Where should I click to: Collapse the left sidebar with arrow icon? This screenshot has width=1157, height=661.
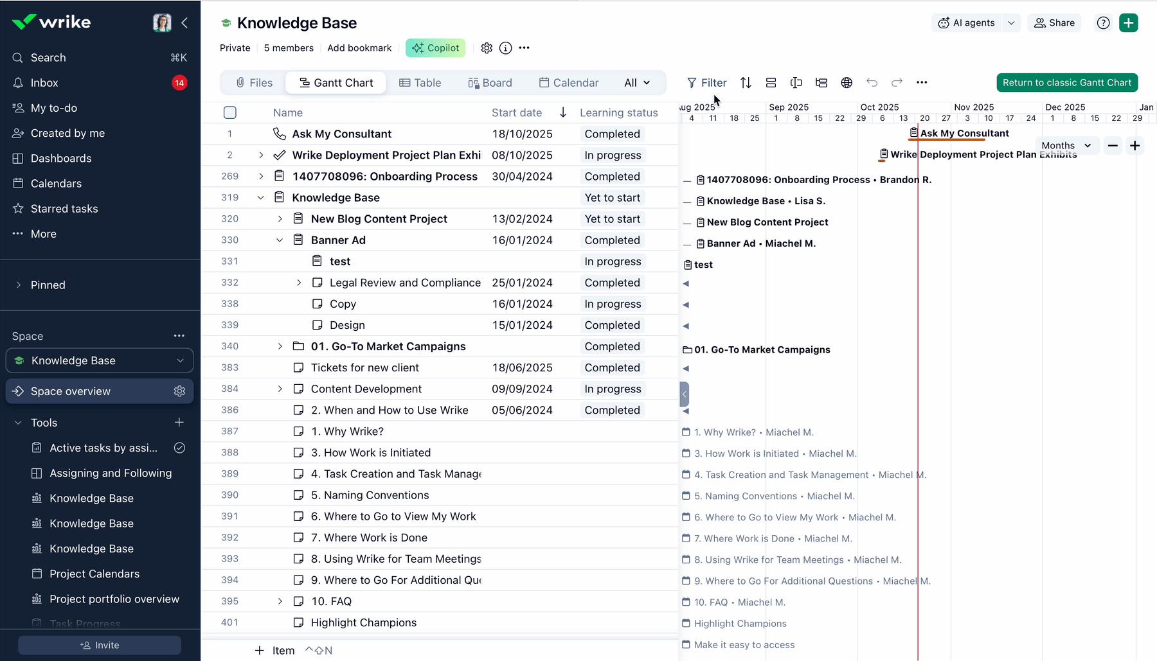[184, 23]
